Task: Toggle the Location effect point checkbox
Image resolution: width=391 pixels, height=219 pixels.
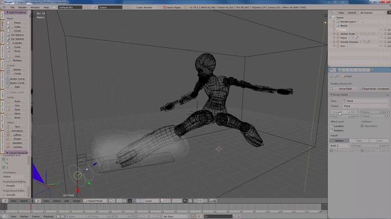Action: point(332,126)
